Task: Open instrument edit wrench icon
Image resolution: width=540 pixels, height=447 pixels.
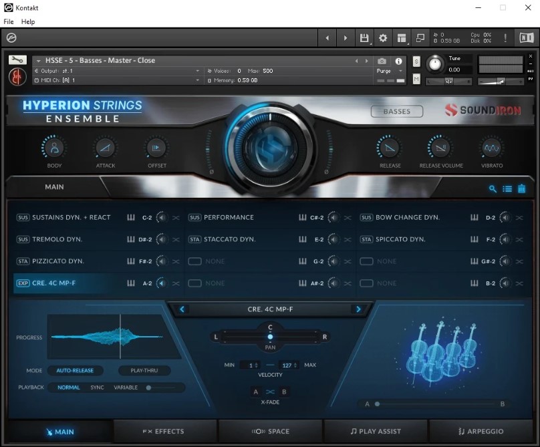Action: pos(17,60)
